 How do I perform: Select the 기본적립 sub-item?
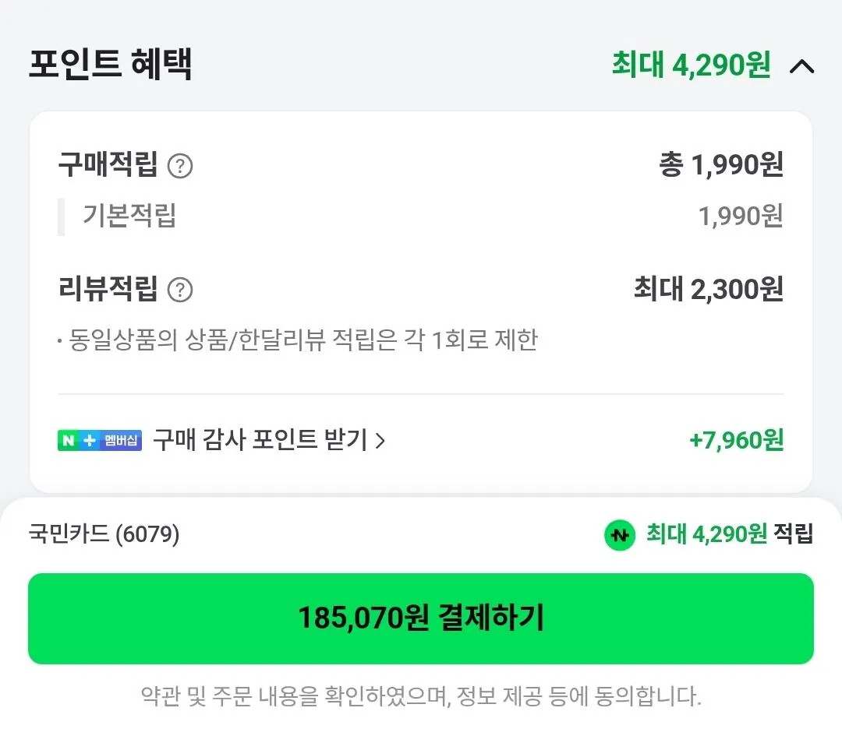(x=129, y=216)
